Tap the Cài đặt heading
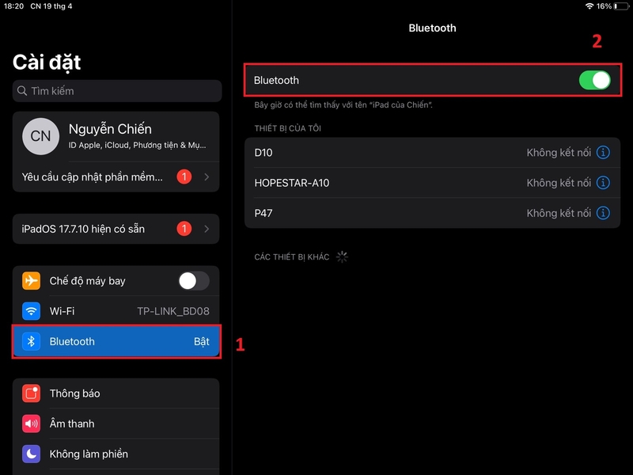The height and width of the screenshot is (475, 633). (47, 63)
